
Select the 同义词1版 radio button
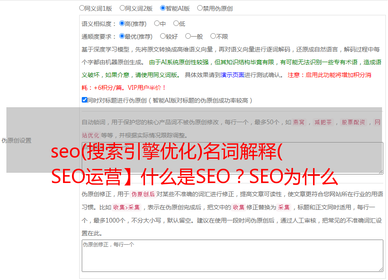click(x=82, y=8)
